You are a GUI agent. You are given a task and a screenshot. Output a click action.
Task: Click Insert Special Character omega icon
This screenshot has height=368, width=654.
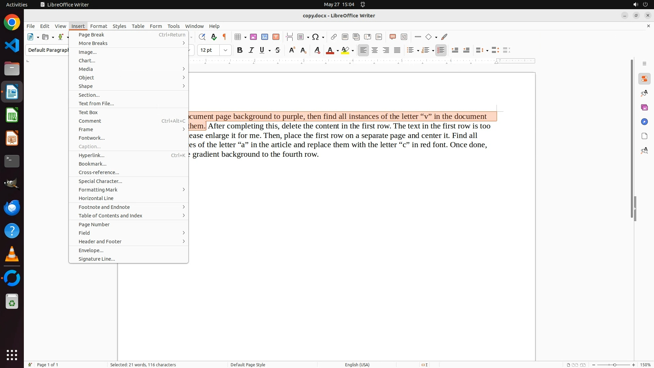315,37
